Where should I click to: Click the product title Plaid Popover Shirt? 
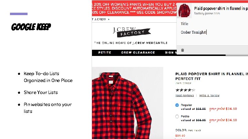pos(211,76)
